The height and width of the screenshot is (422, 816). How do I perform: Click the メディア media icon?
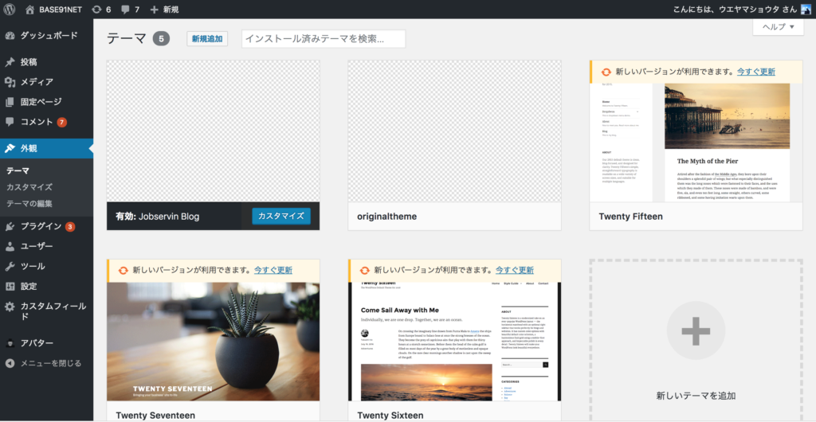[x=10, y=82]
